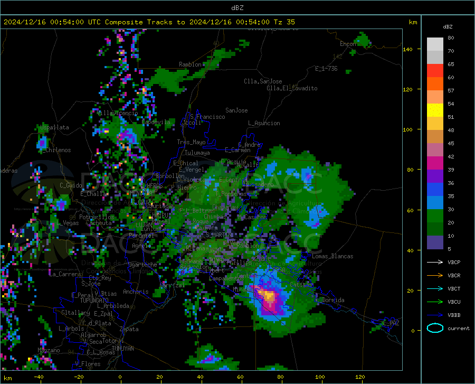Select the brown 45-48 dBZ swatch
The height and width of the screenshot is (384, 475).
[435, 137]
